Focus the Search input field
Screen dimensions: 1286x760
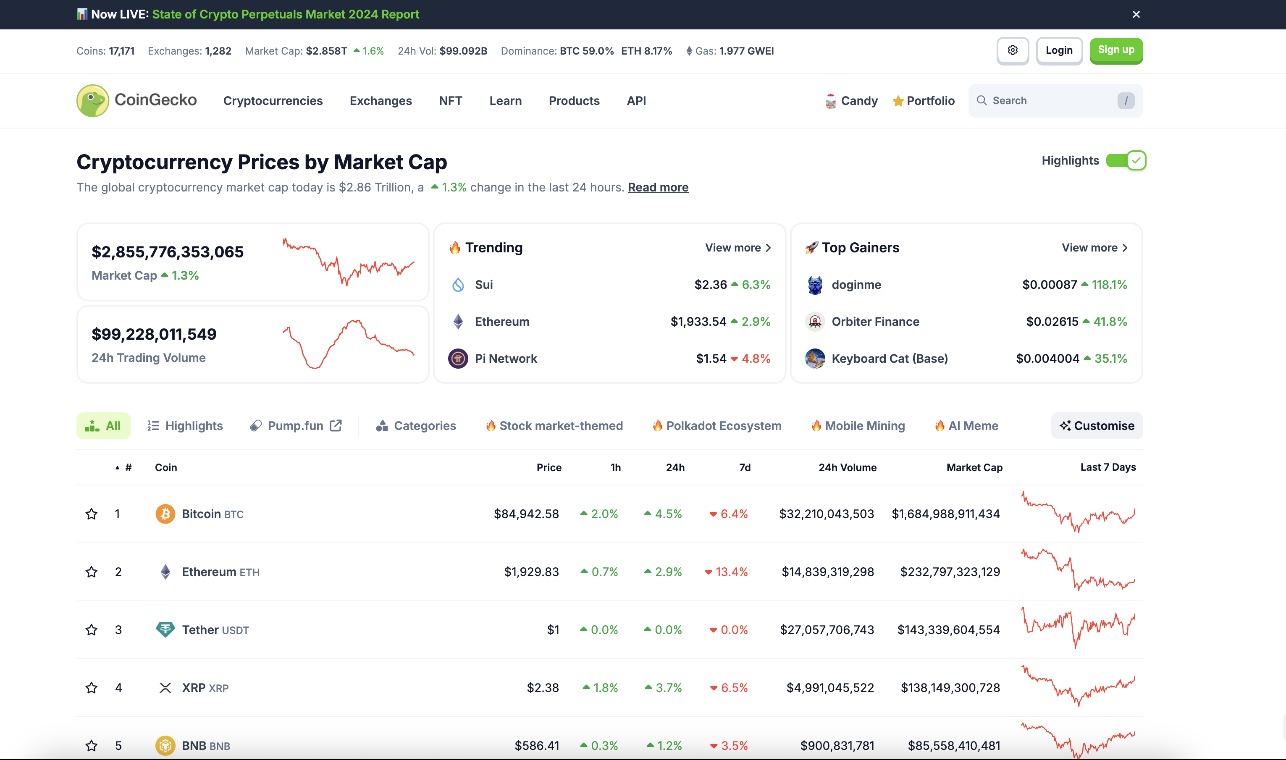1055,100
